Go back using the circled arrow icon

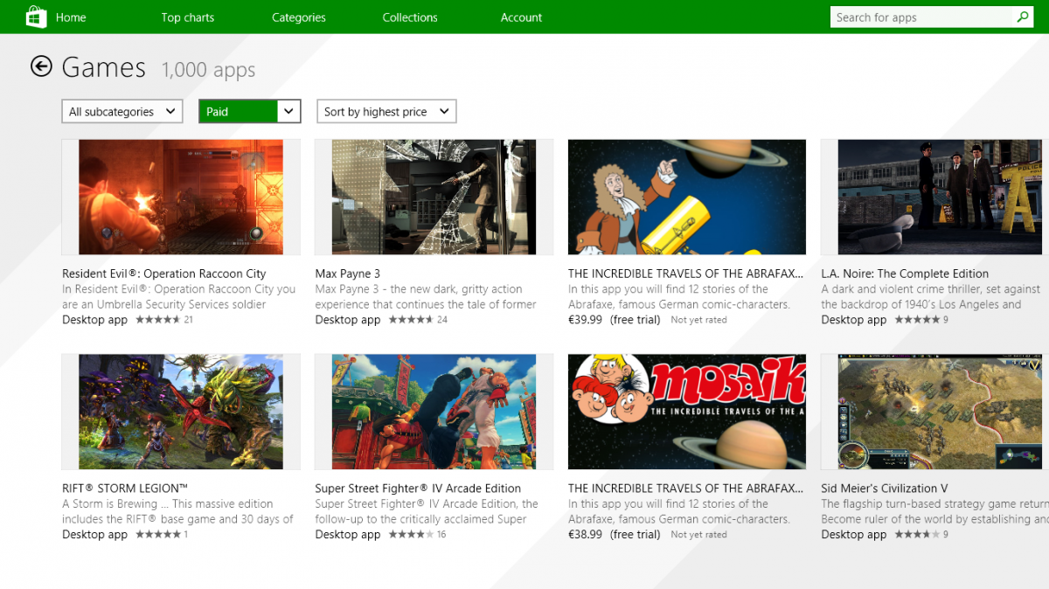tap(41, 66)
